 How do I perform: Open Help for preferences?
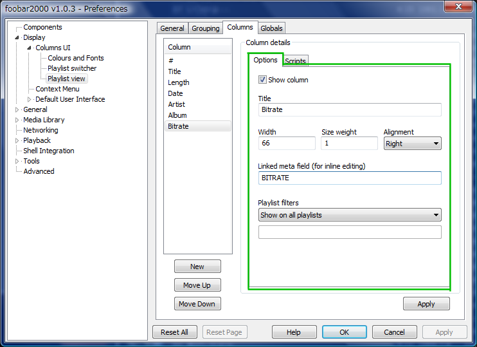click(294, 332)
